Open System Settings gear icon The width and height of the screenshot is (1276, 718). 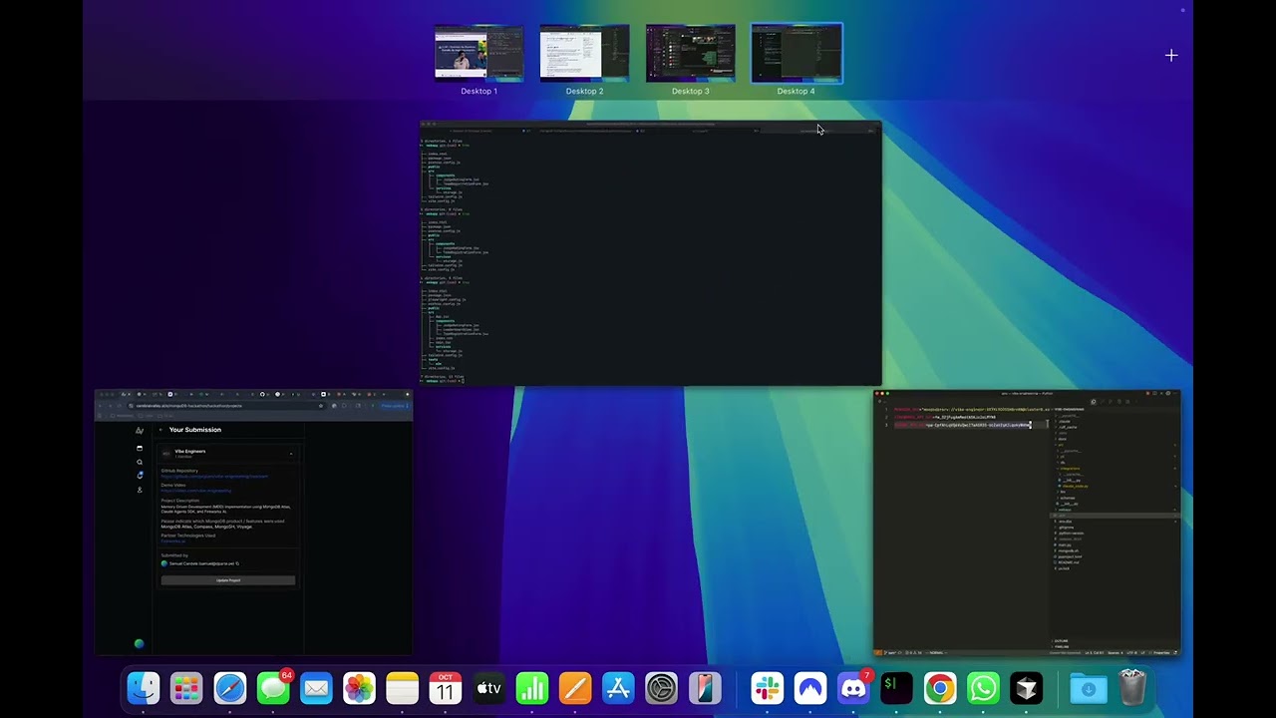662,688
